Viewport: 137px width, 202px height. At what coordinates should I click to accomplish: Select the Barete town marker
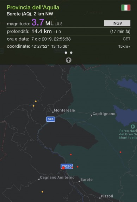coord(79,181)
